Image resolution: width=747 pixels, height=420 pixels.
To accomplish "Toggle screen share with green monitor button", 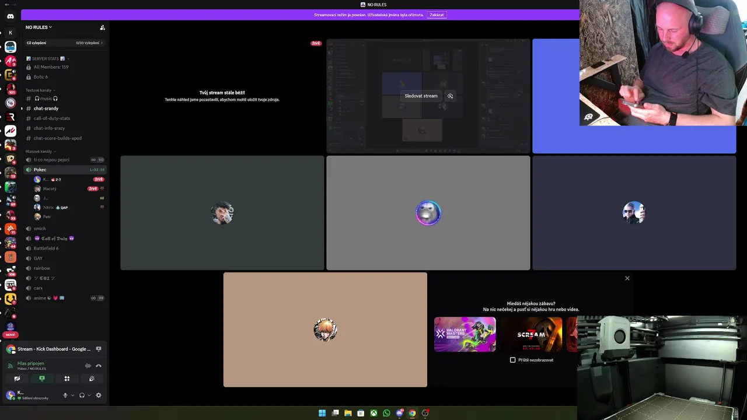I will point(42,379).
